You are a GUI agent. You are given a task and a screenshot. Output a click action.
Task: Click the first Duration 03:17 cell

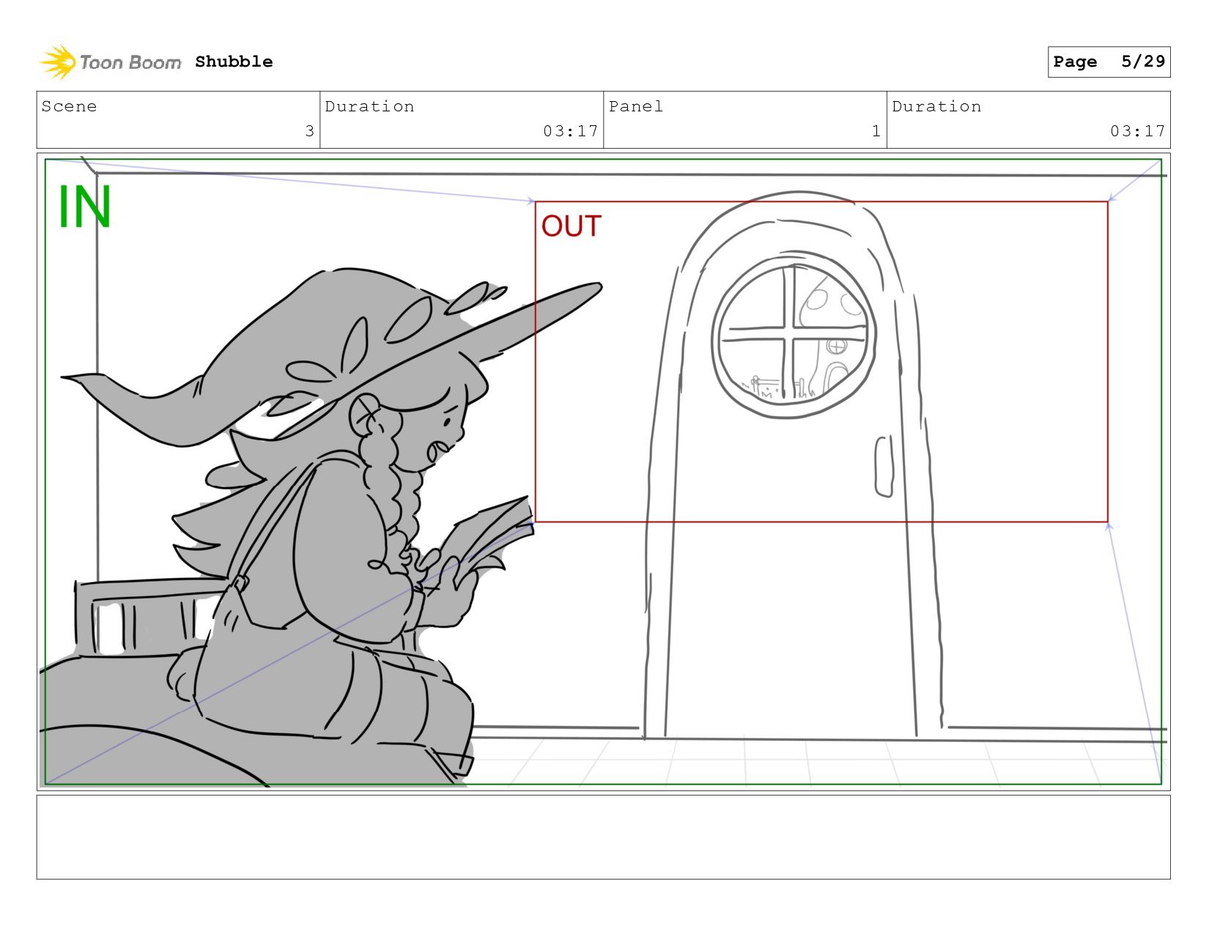pos(462,119)
